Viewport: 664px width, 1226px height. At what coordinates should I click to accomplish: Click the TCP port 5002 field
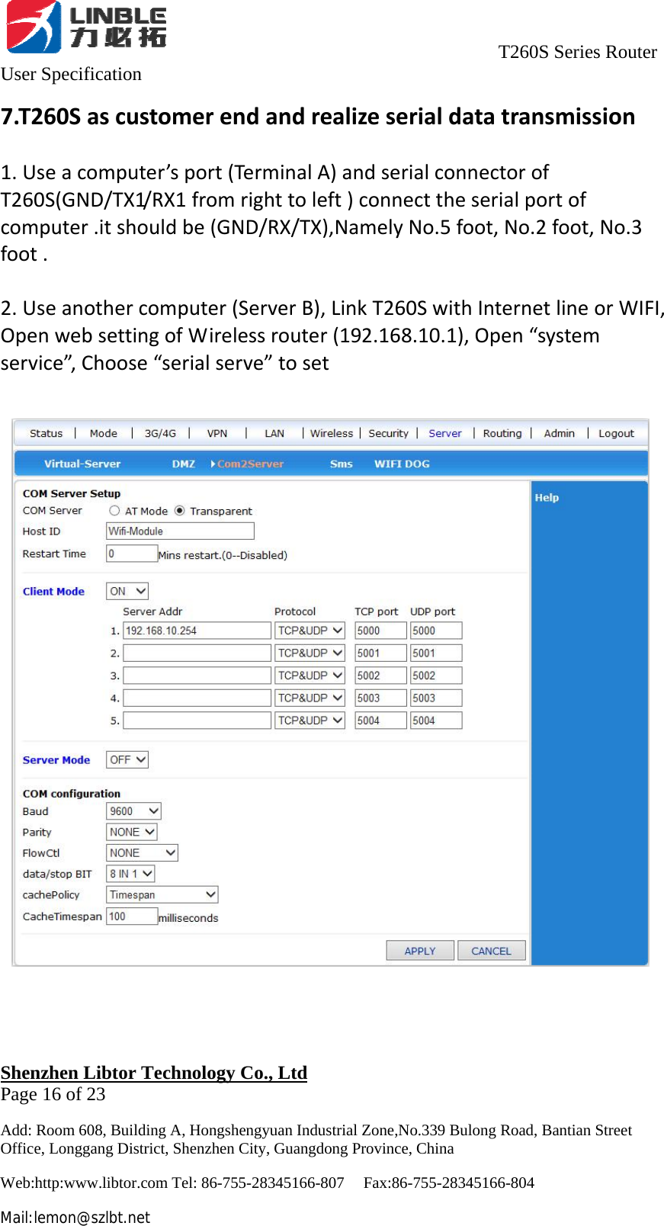tap(380, 676)
